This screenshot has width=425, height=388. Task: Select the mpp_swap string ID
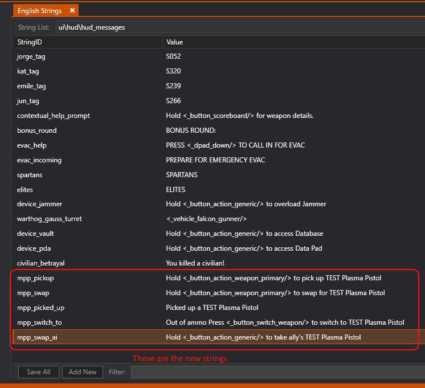pyautogui.click(x=33, y=293)
